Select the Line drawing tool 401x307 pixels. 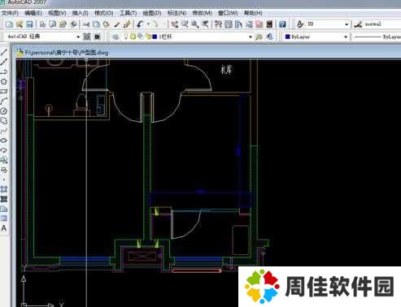(4, 52)
